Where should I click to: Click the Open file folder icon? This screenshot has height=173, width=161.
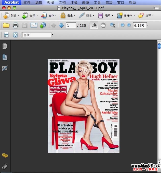(6, 25)
